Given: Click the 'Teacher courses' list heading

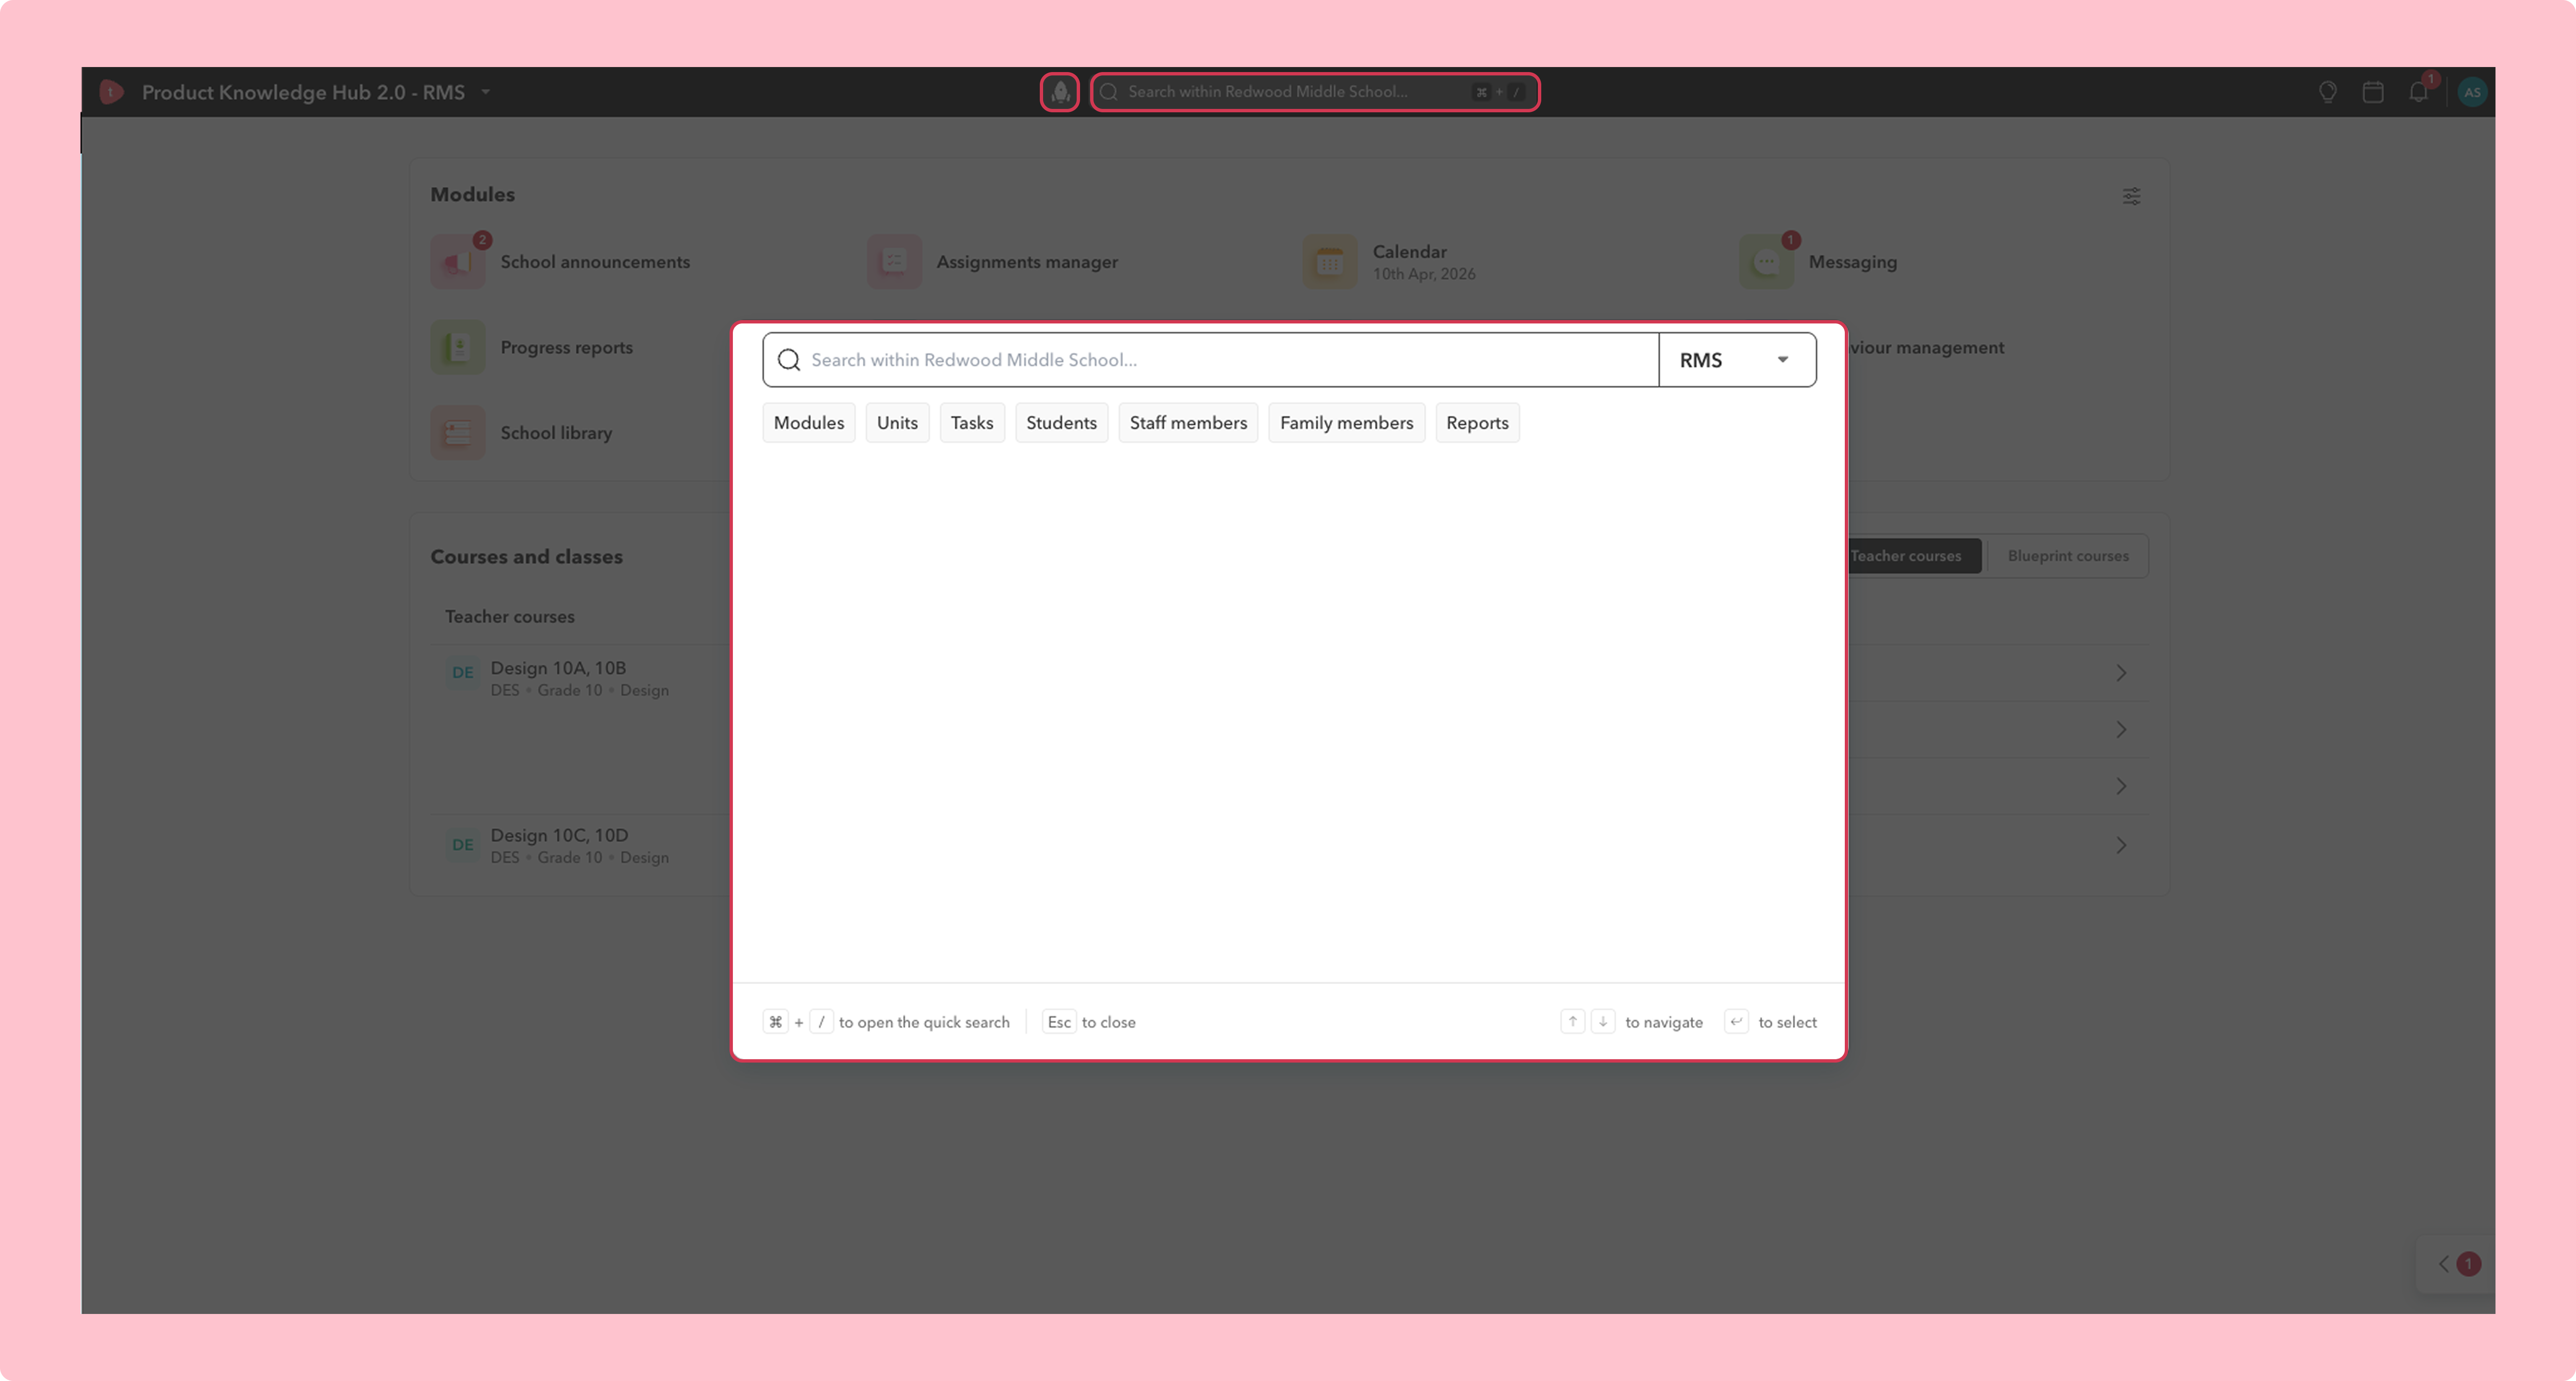Looking at the screenshot, I should tap(510, 617).
